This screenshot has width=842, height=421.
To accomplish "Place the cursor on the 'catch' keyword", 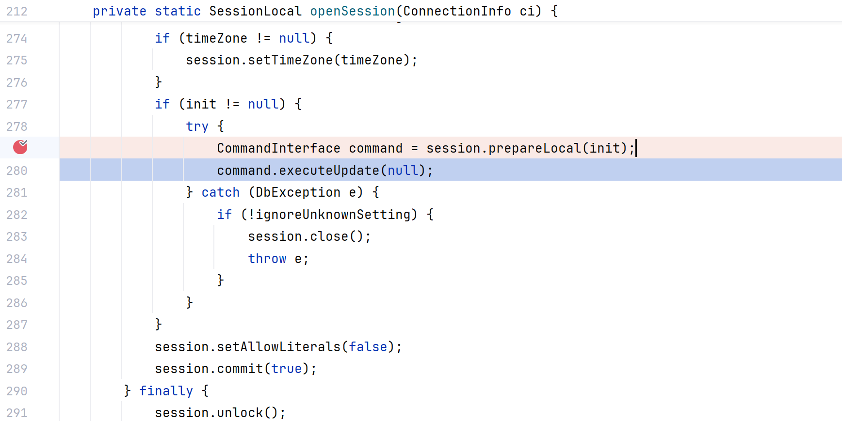I will pyautogui.click(x=221, y=192).
